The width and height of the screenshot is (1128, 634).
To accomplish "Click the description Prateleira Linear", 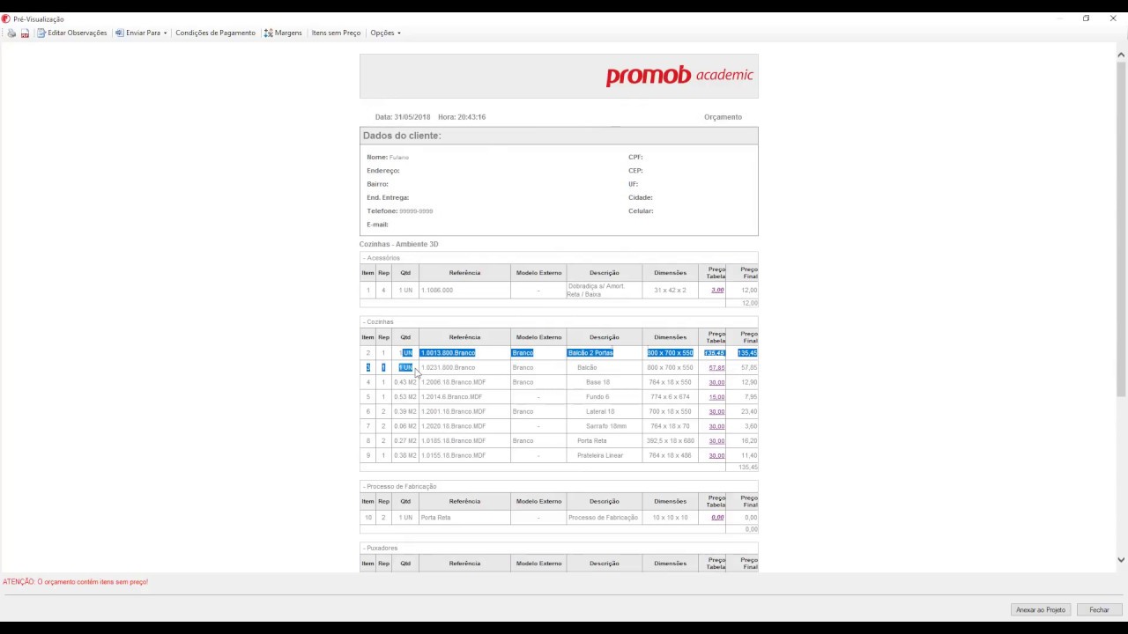I will [x=600, y=456].
